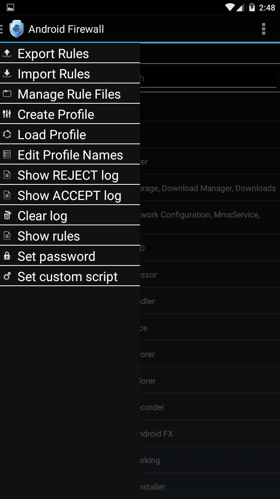Tap the Manage Rule Files folder icon
The width and height of the screenshot is (280, 499).
[x=7, y=94]
